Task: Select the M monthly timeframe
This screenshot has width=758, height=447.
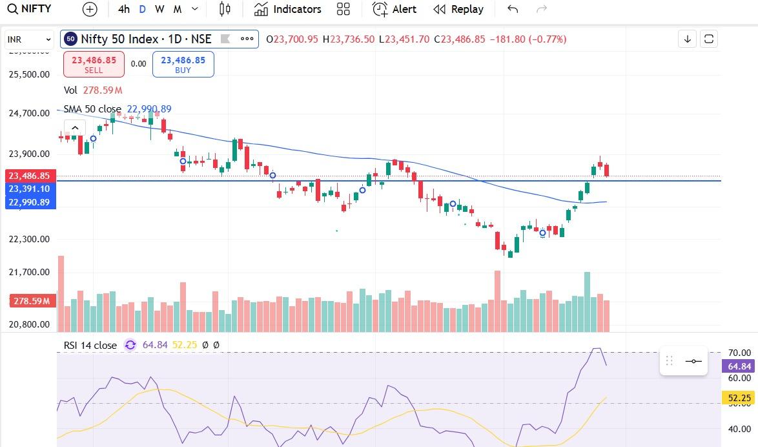Action: click(178, 9)
